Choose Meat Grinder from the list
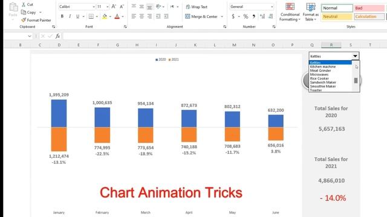 [x=320, y=71]
